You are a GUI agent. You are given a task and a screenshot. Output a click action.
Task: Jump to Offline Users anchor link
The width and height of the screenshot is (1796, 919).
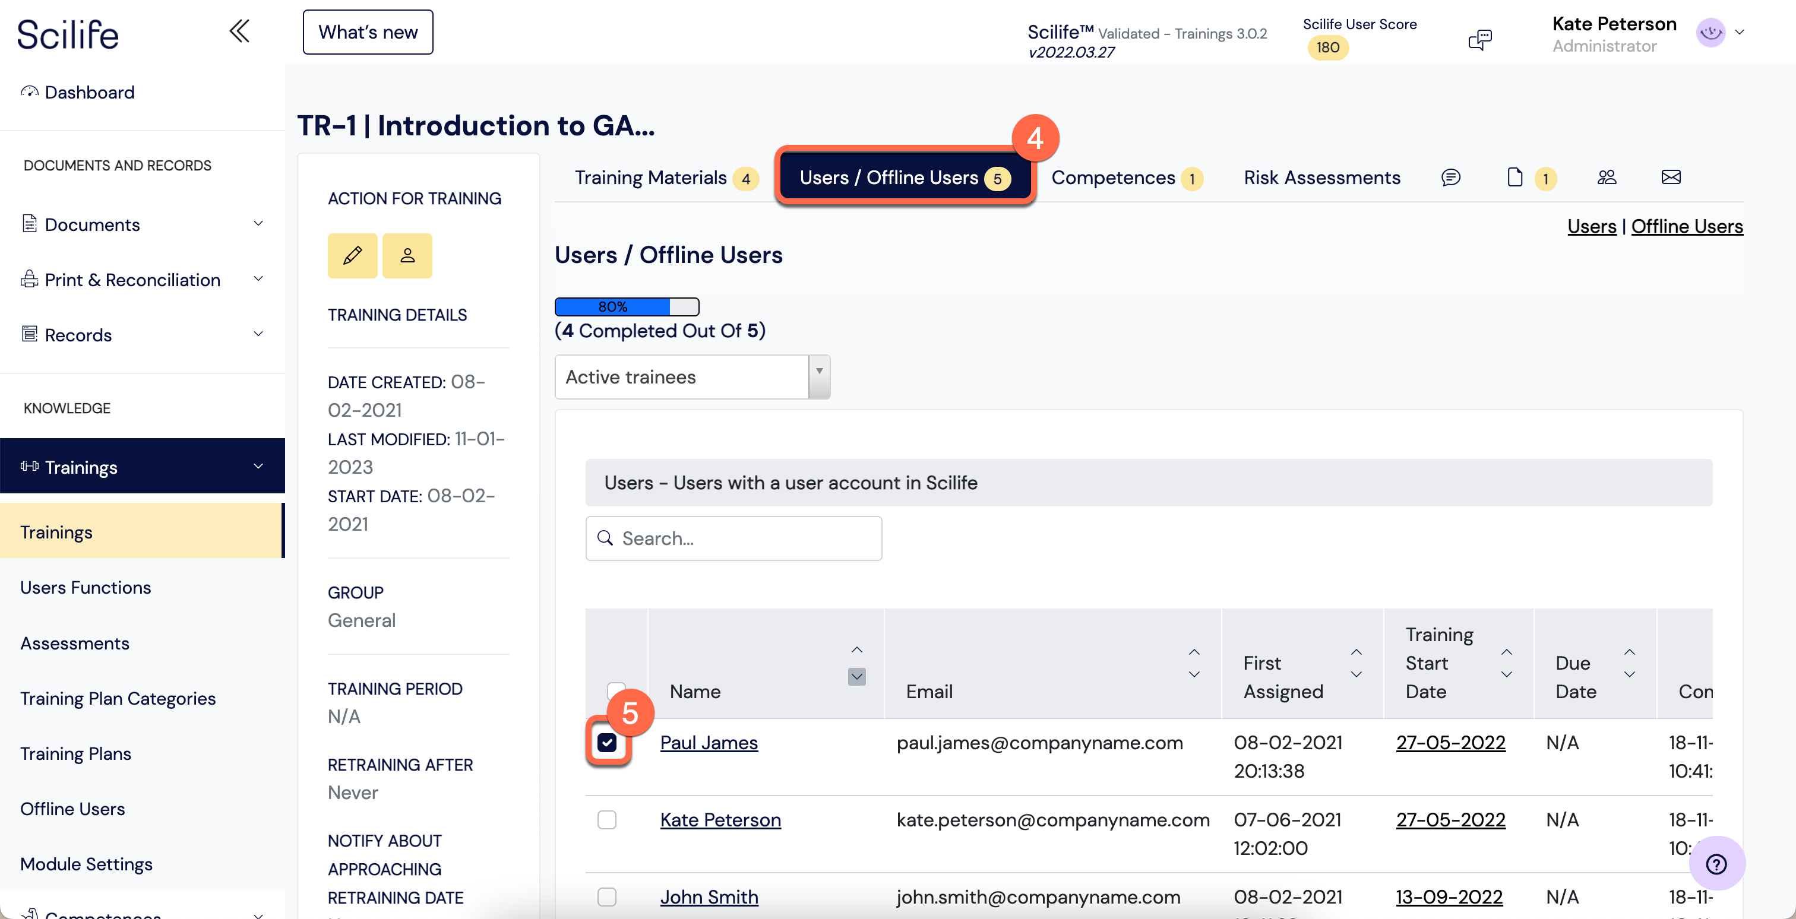1687,226
